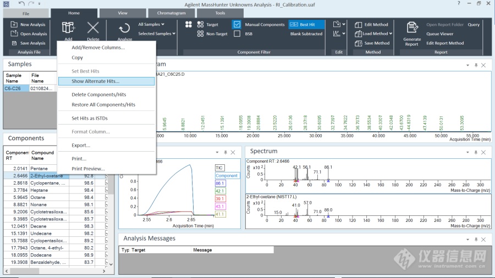Toggle Blank Subtracted filter
The width and height of the screenshot is (495, 278).
coord(306,34)
